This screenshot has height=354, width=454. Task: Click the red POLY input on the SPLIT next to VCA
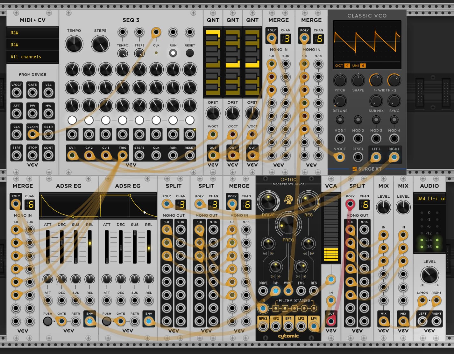(350, 204)
